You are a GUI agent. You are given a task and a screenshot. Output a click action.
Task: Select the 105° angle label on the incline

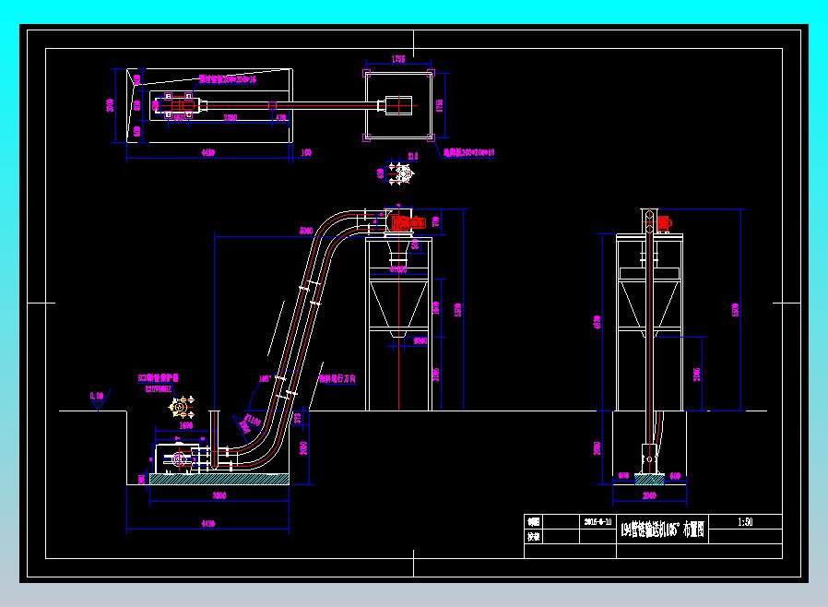[x=265, y=379]
